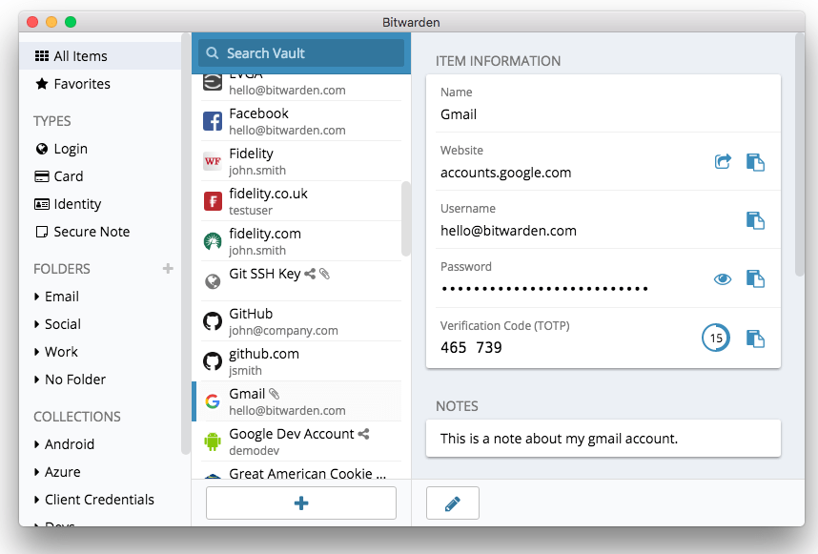818x554 pixels.
Task: Copy the username hello@bitwarden.com
Action: (755, 220)
